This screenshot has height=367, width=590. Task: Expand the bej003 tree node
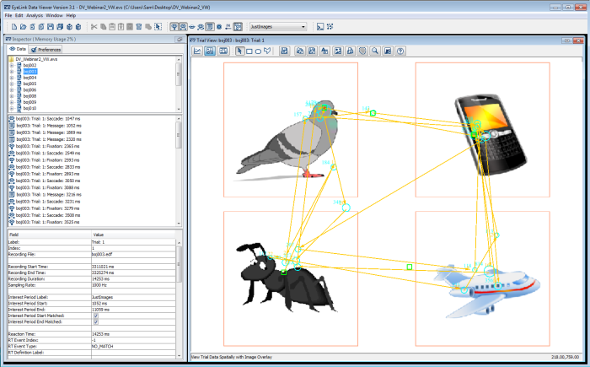12,71
